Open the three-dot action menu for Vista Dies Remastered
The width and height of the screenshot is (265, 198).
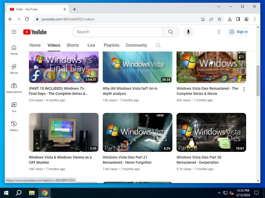click(x=244, y=89)
